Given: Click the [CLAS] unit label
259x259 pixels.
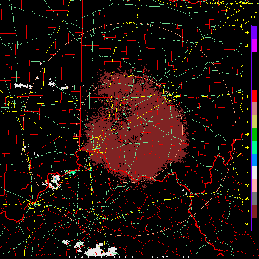Looking at the screenshot, I should [x=243, y=20].
